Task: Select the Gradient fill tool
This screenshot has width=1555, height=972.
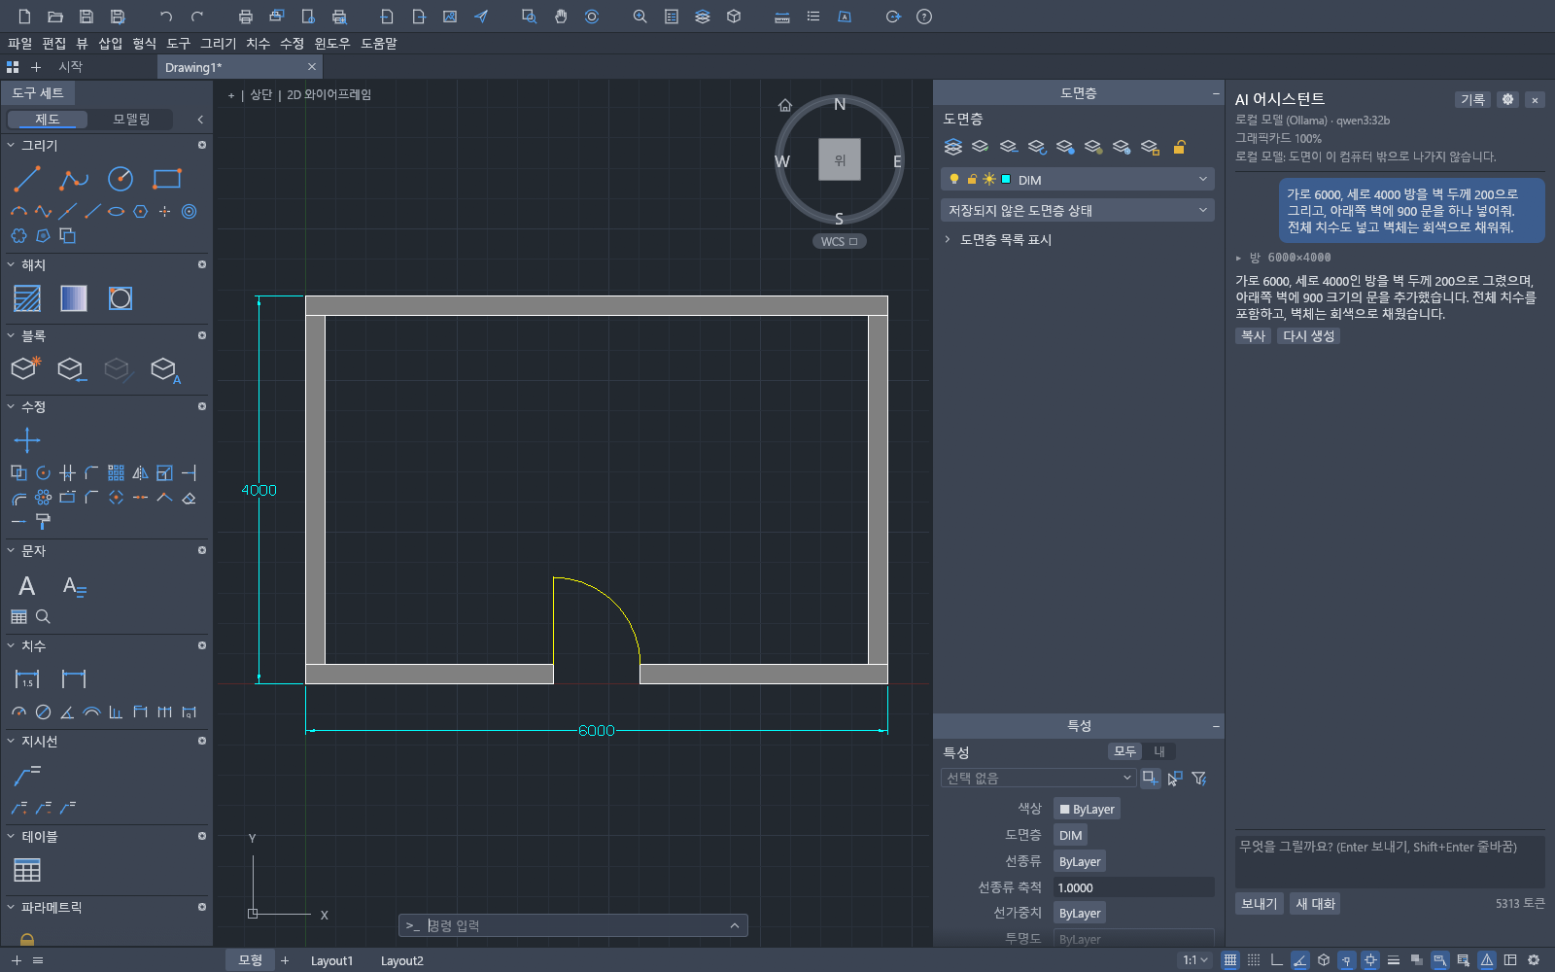Action: pos(74,298)
